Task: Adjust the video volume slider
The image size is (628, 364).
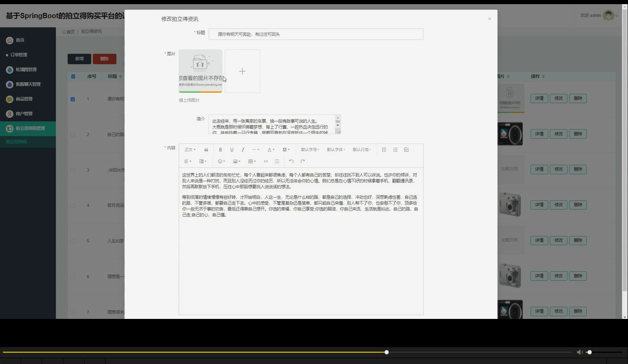Action: click(x=604, y=352)
